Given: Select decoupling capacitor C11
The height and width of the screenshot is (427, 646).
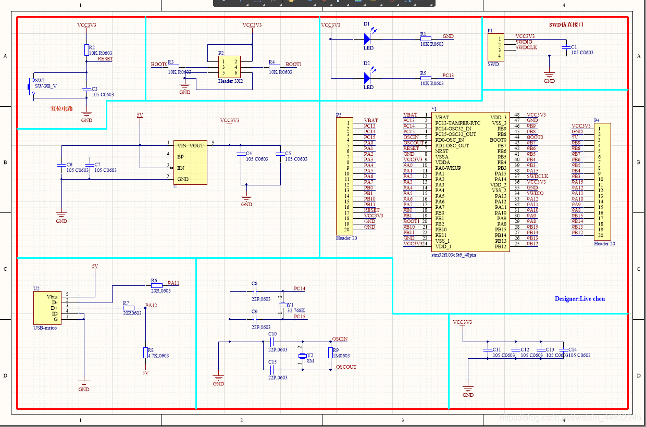Looking at the screenshot, I should point(487,349).
